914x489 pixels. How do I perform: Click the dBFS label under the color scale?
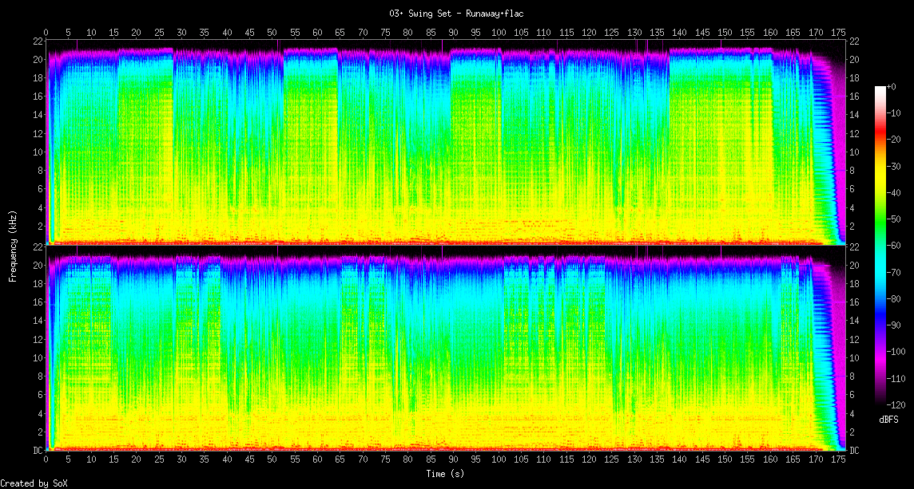click(x=888, y=420)
